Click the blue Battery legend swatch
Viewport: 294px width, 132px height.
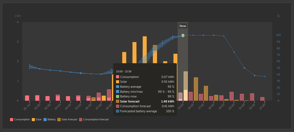[x=45, y=119]
